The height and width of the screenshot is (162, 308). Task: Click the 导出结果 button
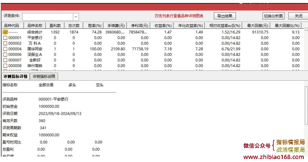point(225,16)
